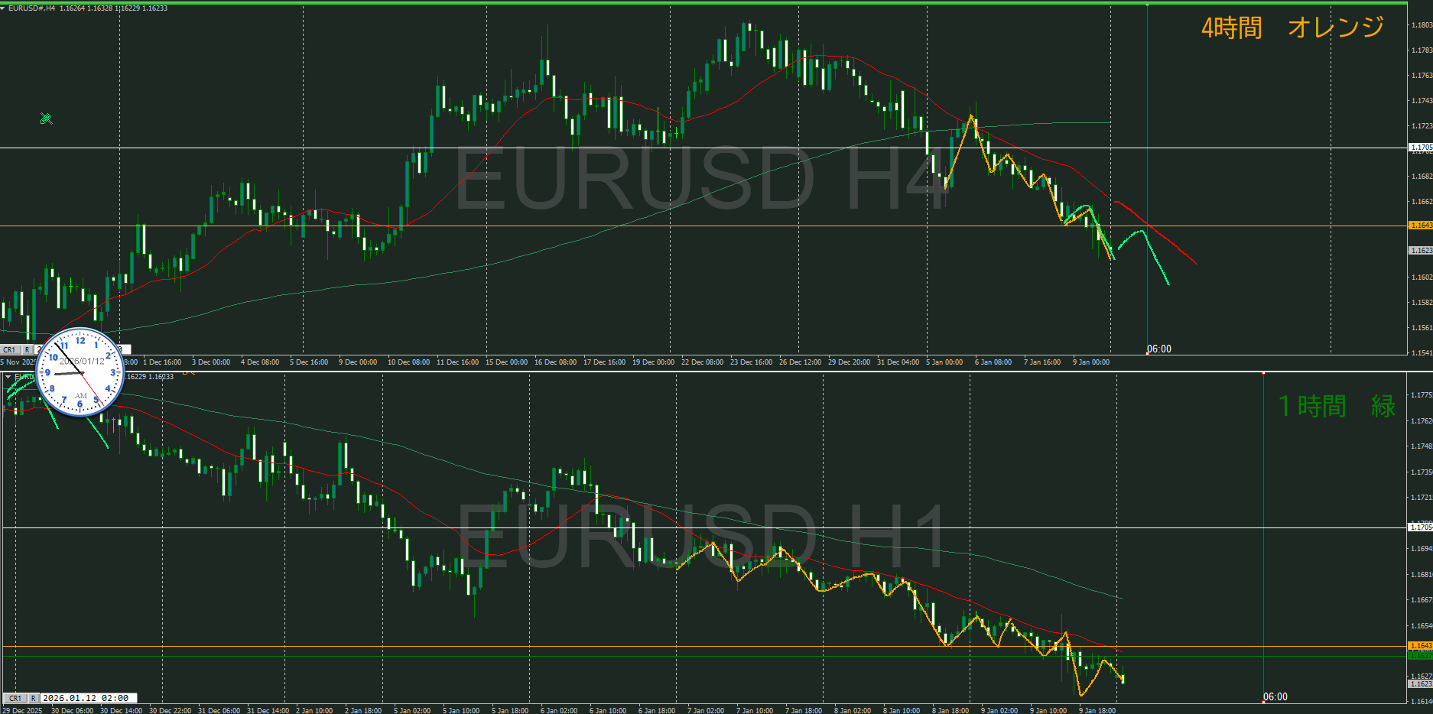Click the date field showing 2026.01.12 02:00
1433x714 pixels.
[88, 698]
